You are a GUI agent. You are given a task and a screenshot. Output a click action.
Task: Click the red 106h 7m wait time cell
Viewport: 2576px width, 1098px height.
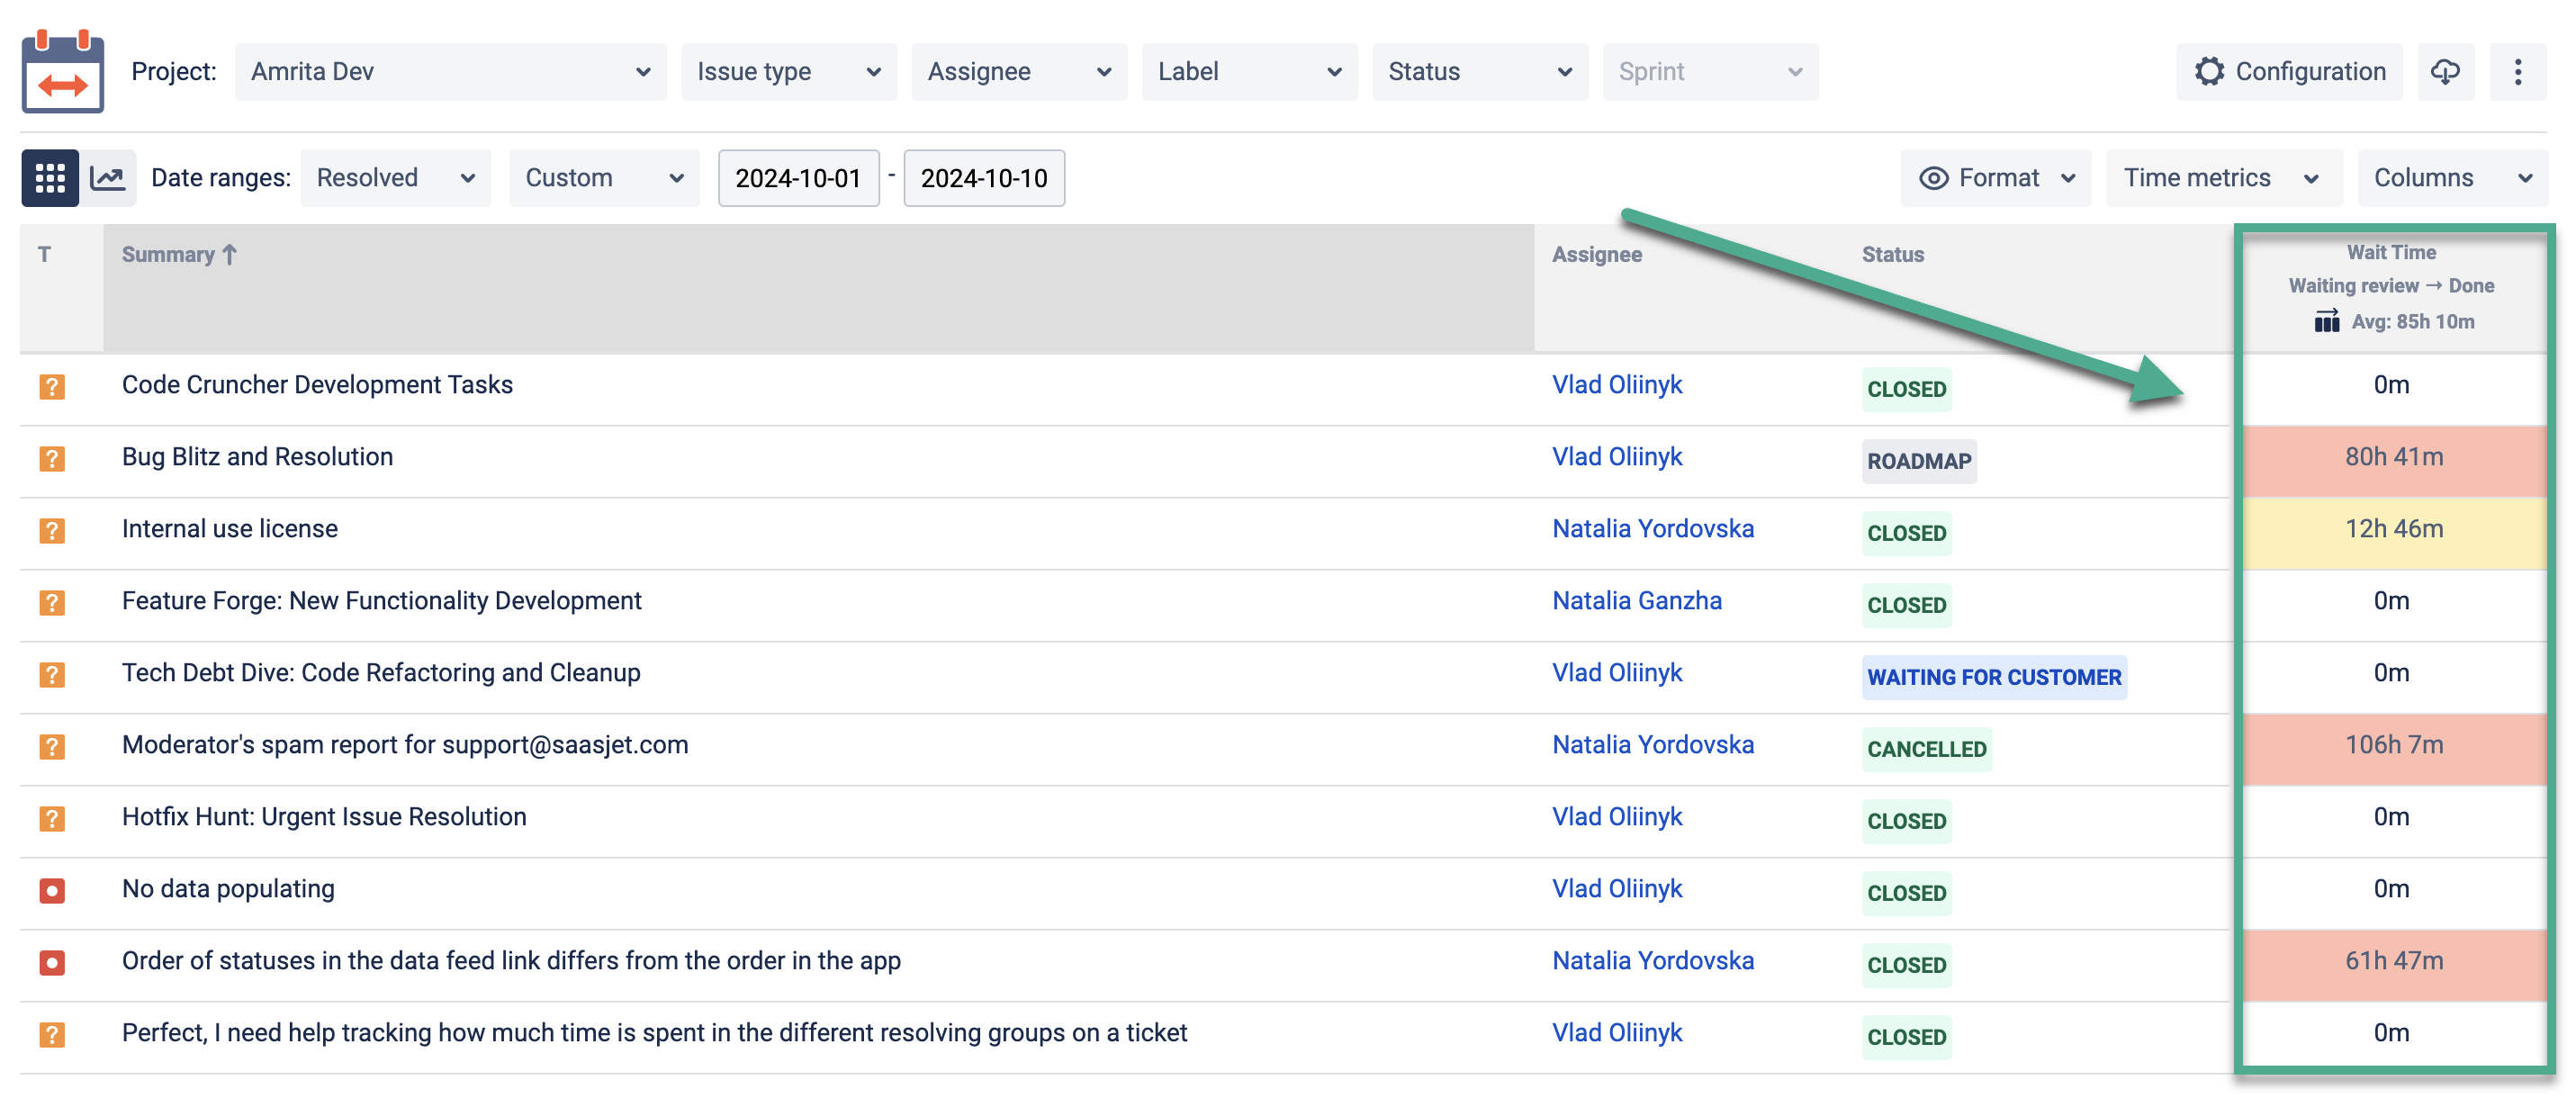pos(2393,746)
